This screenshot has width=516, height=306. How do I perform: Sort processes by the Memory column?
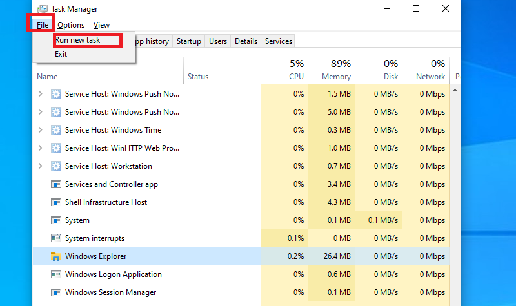click(332, 70)
